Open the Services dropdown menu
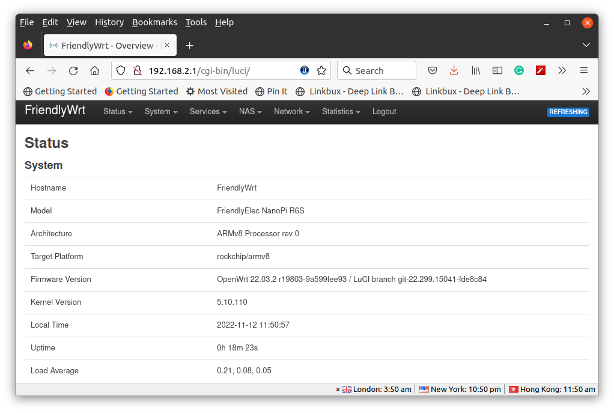 click(208, 112)
